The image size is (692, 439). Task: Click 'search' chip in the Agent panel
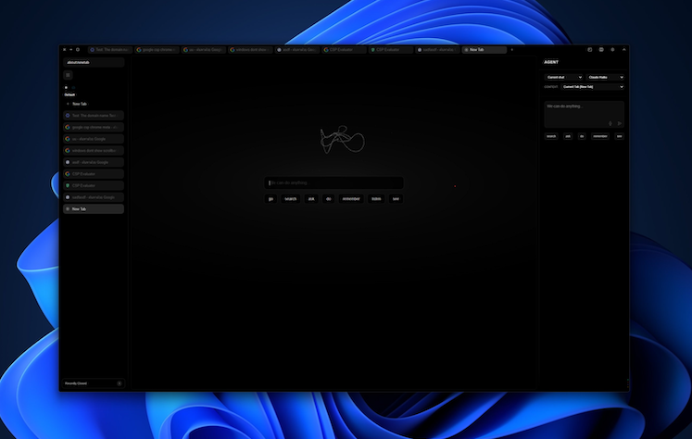coord(551,136)
